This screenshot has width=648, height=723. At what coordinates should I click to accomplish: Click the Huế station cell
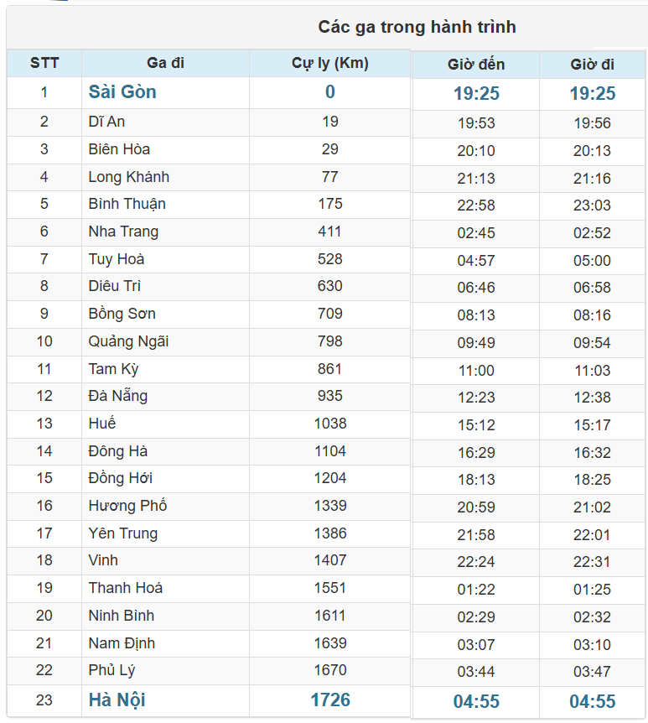click(102, 424)
